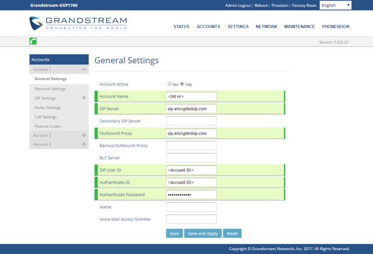Click the Authenticate Password field
Screen dimensions: 373x254
[191, 194]
